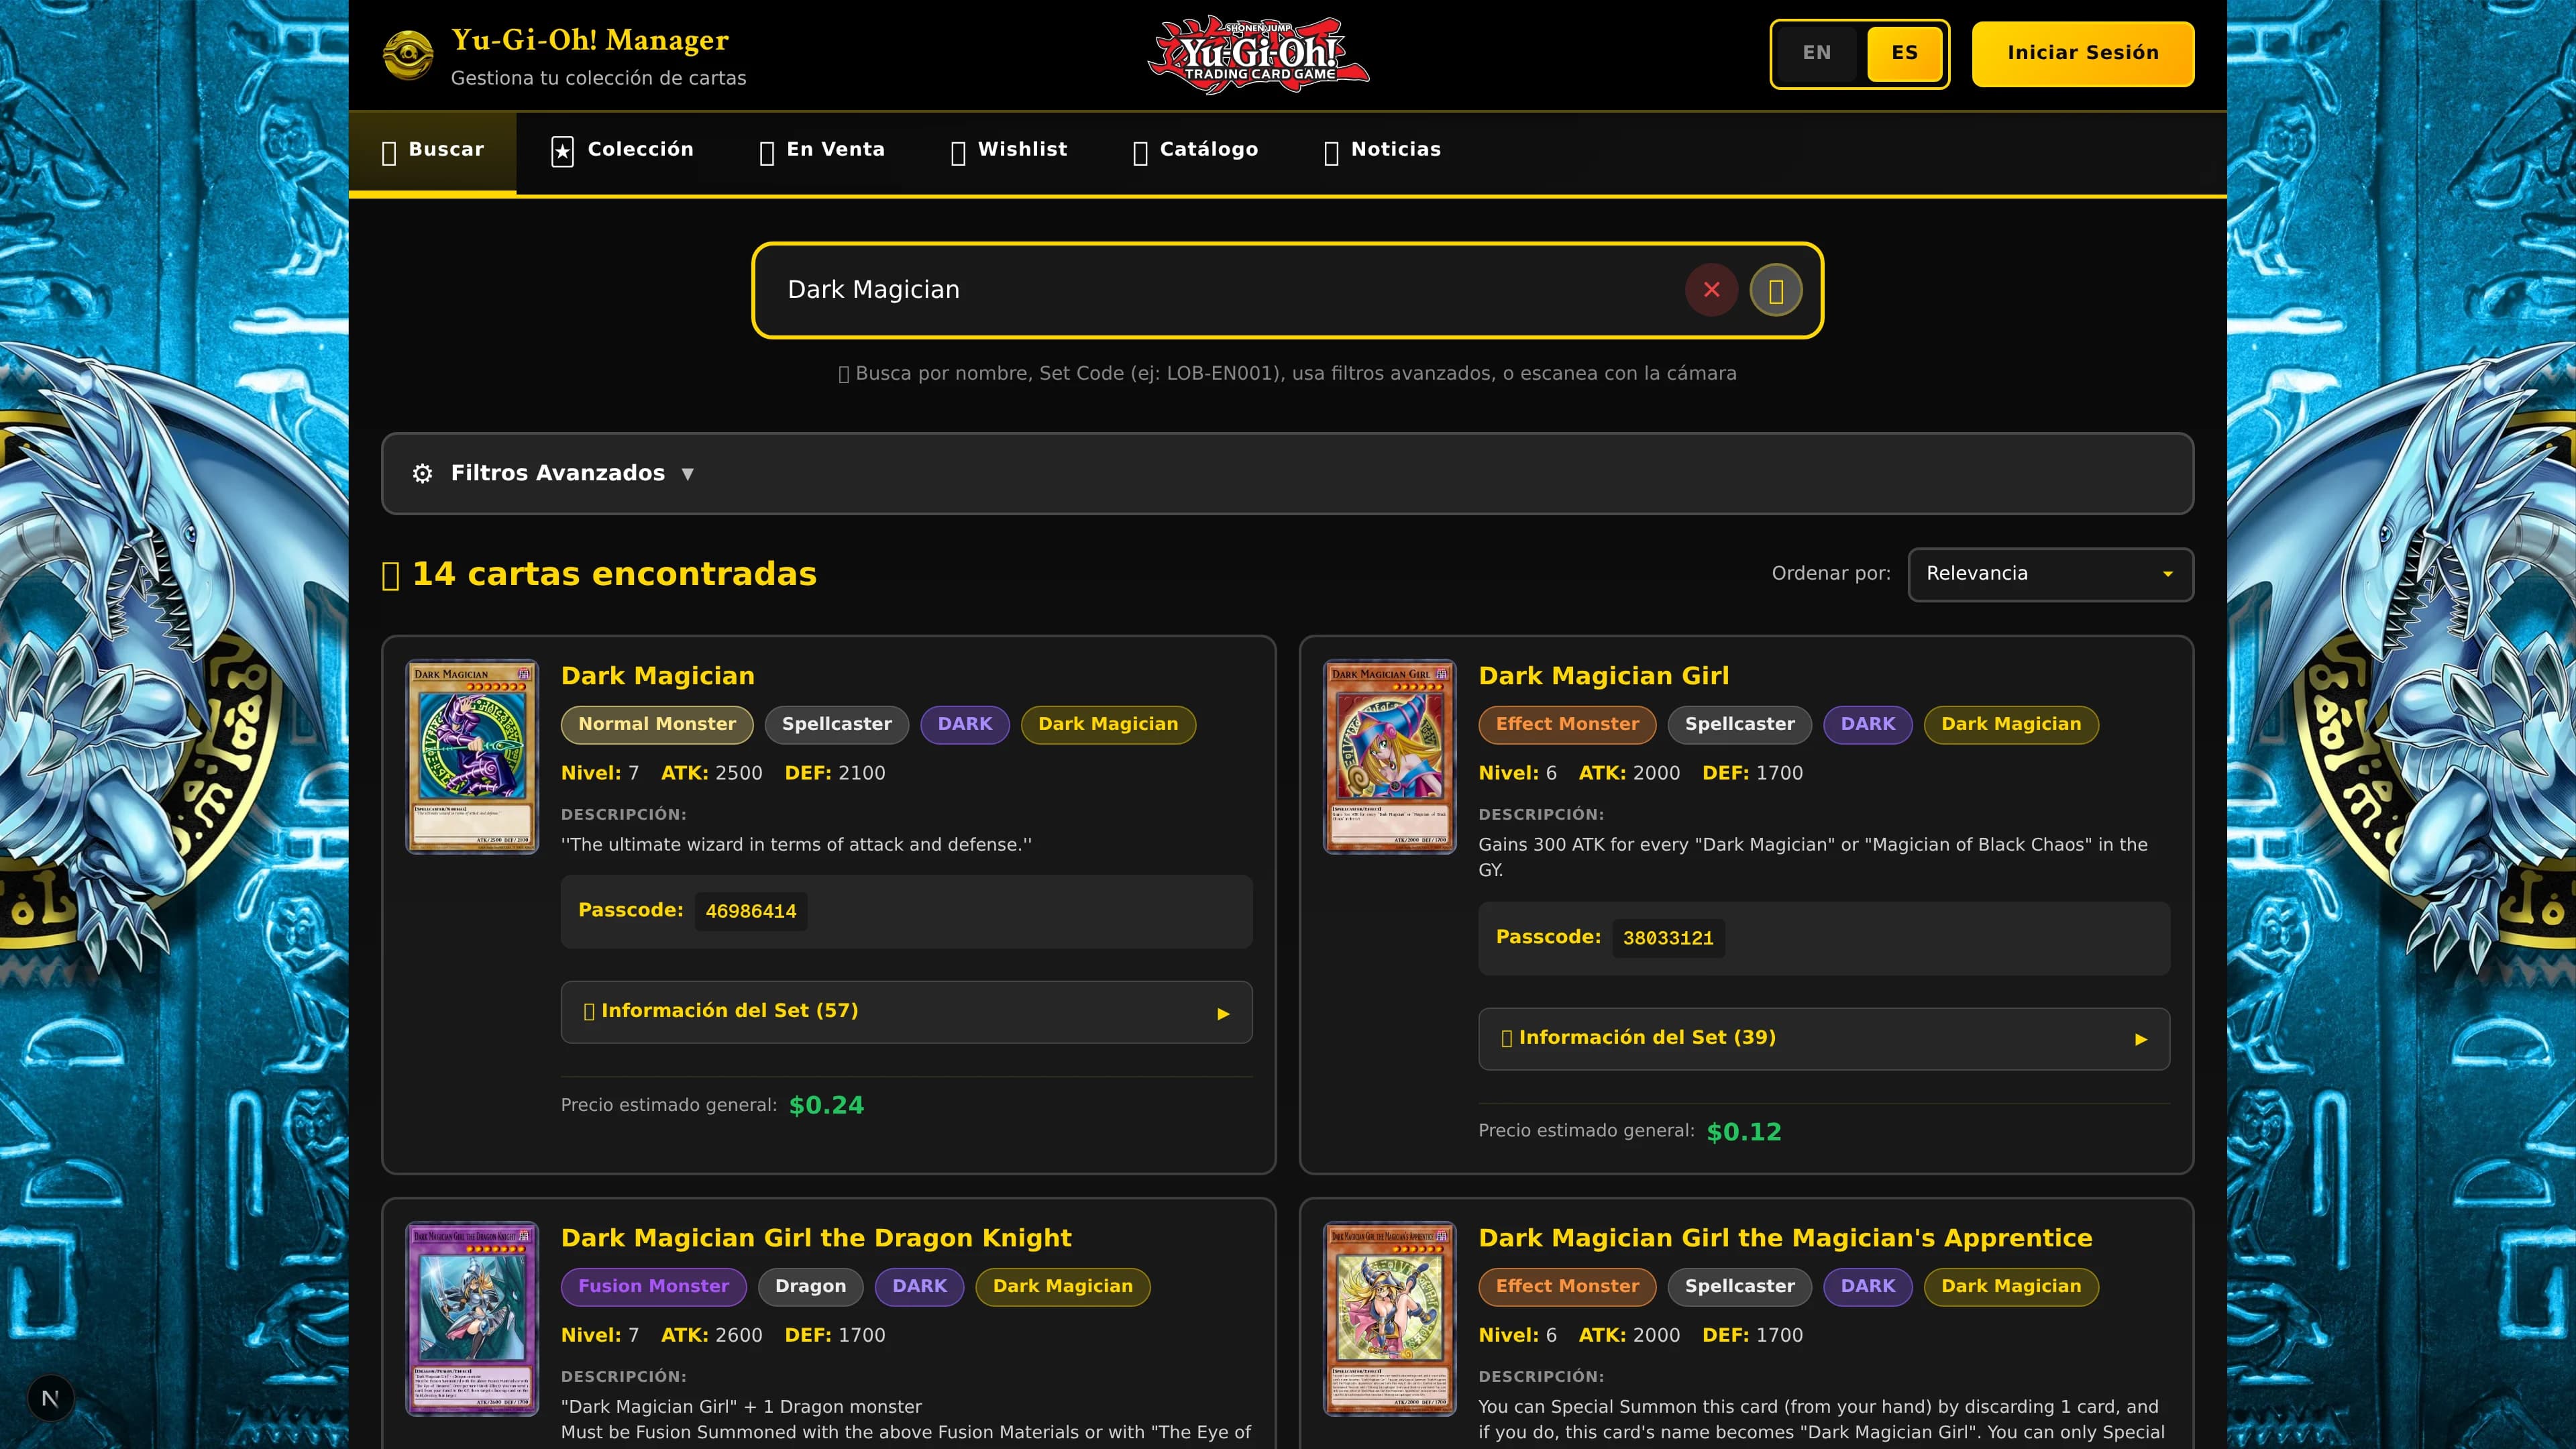Viewport: 2576px width, 1449px height.
Task: Click the camera scan button in search bar
Action: click(1776, 290)
